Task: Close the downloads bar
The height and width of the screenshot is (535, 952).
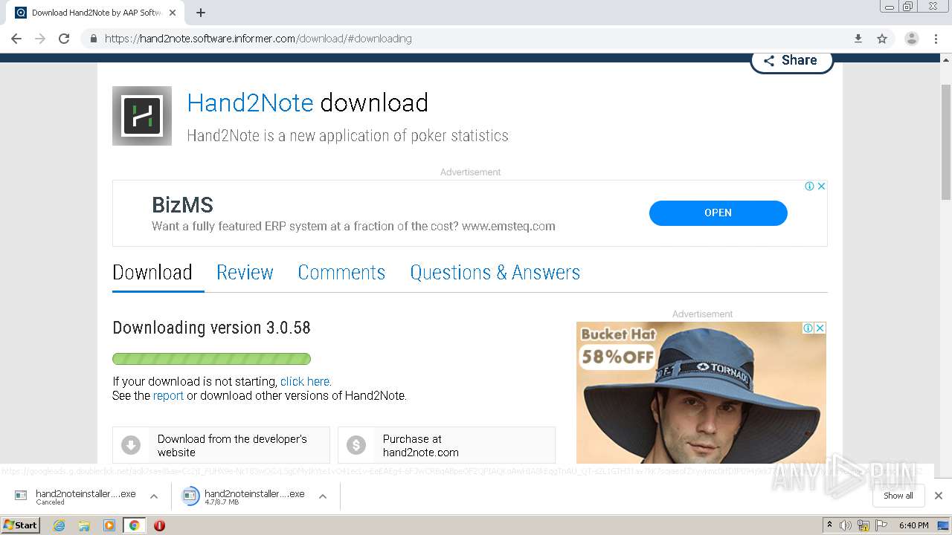Action: [939, 496]
